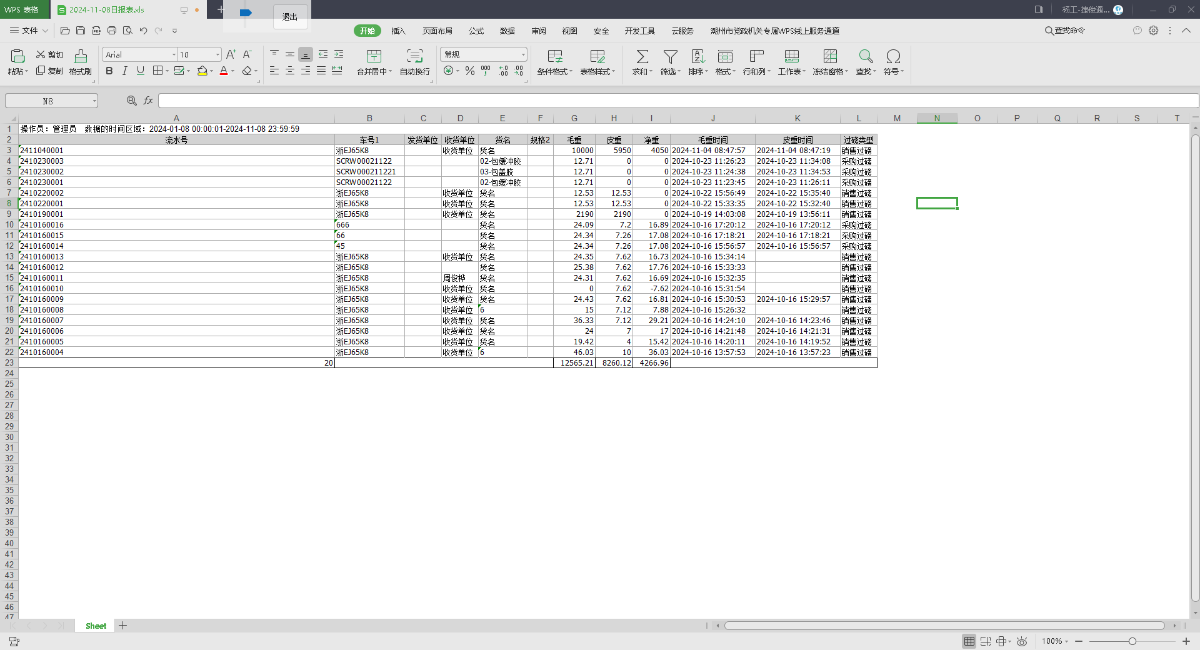Image resolution: width=1200 pixels, height=650 pixels.
Task: Open the 表格样式 table style gallery
Action: coord(597,62)
